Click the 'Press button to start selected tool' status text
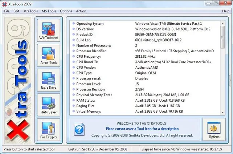Viewport: 233px width, 154px height. [29, 149]
